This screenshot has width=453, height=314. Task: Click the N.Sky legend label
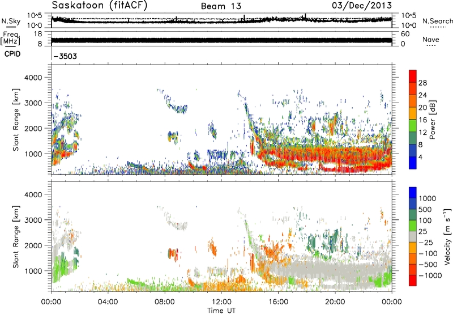tap(11, 21)
